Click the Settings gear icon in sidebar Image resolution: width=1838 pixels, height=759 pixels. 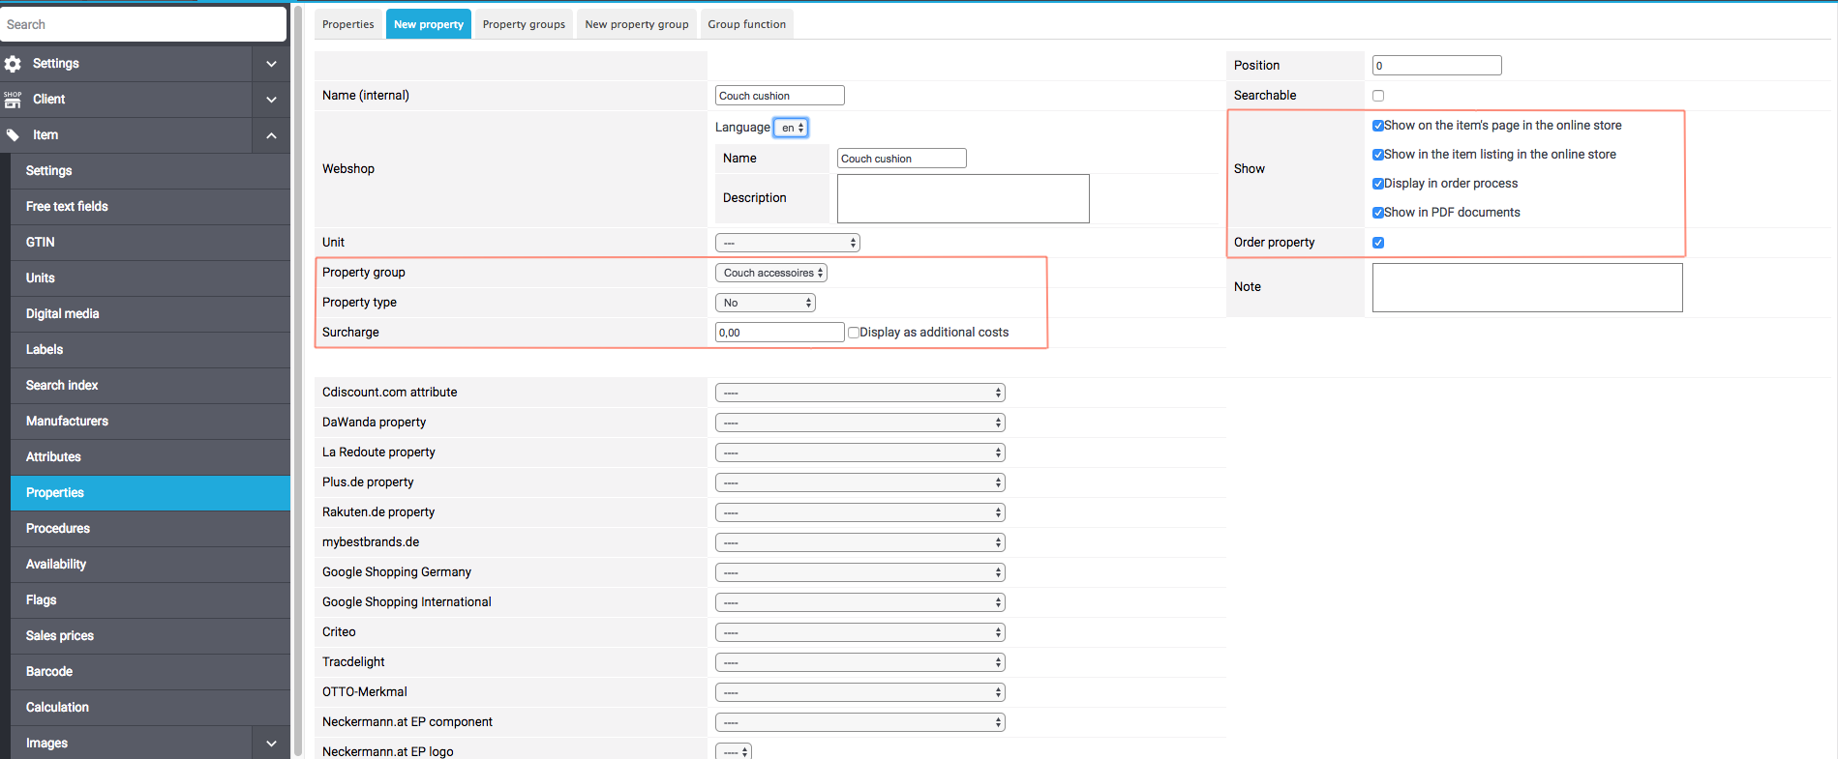click(13, 64)
